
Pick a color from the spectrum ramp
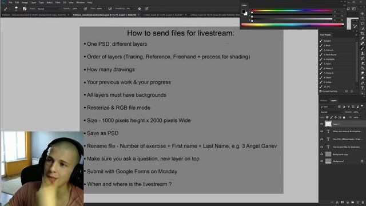pyautogui.click(x=292, y=25)
